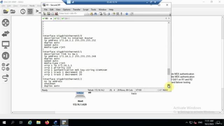
Task: Click add a link cable icon in GNS3
Action: pyautogui.click(x=6, y=78)
